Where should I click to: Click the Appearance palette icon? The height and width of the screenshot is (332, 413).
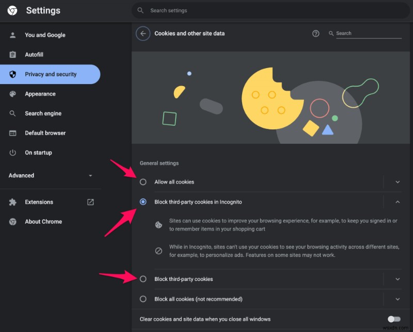[12, 94]
